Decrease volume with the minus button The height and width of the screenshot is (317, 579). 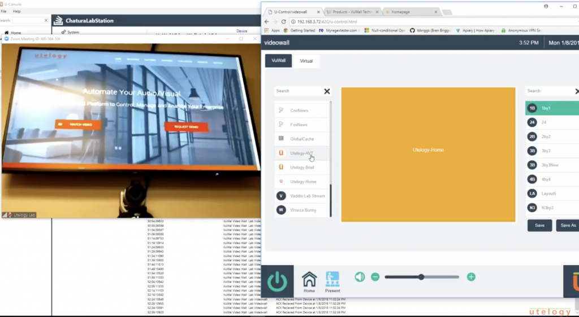375,277
